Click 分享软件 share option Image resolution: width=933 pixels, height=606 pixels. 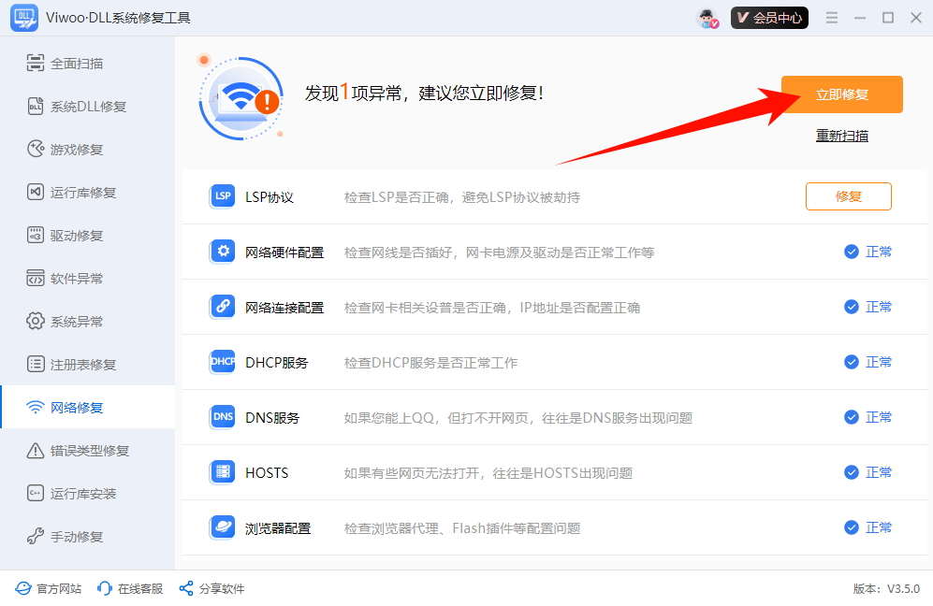(x=211, y=588)
